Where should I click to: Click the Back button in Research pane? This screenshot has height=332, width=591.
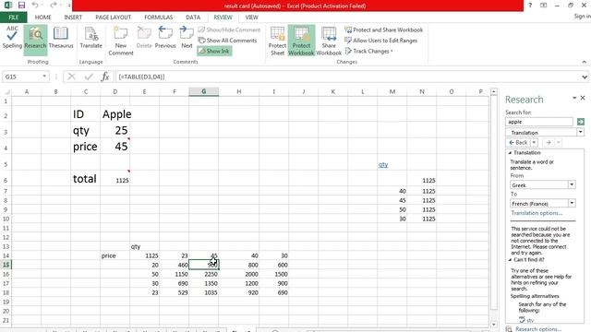coord(518,143)
